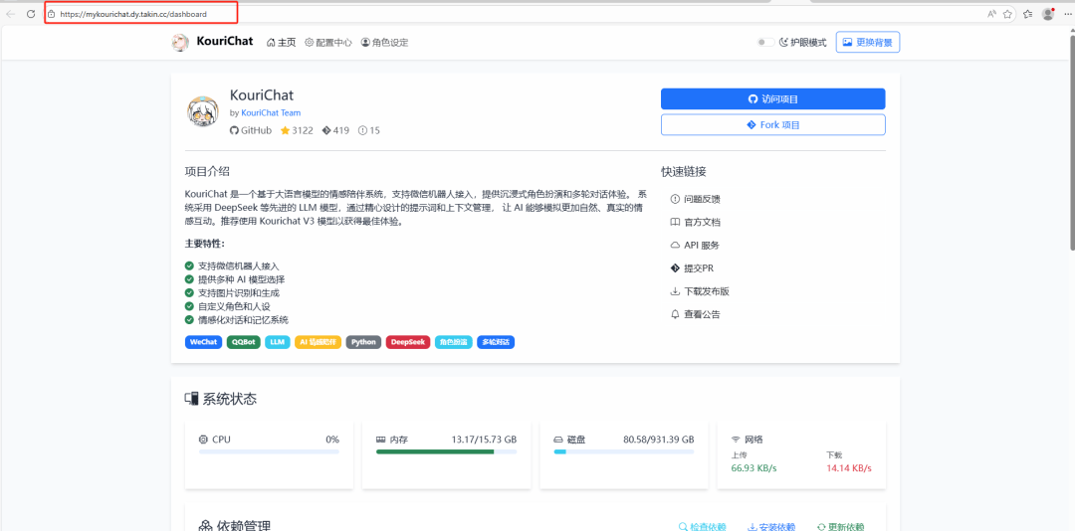Click the CPU chip icon
Image resolution: width=1075 pixels, height=531 pixels.
203,440
